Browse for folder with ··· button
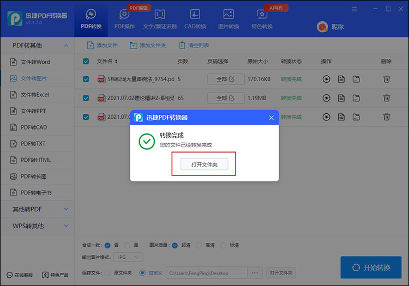Screen dimensions: 409x286 [x=255, y=273]
